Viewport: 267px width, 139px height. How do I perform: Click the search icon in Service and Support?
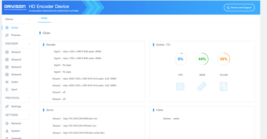[x=228, y=8]
